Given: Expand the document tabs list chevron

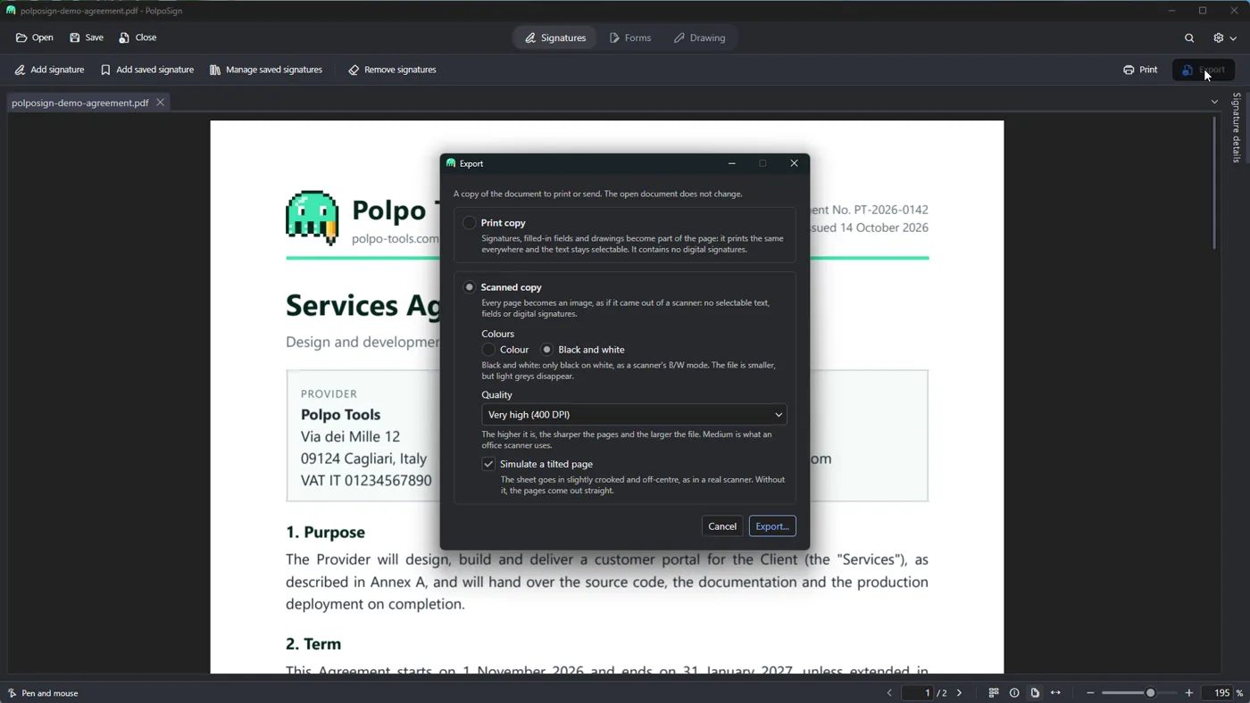Looking at the screenshot, I should tap(1214, 103).
